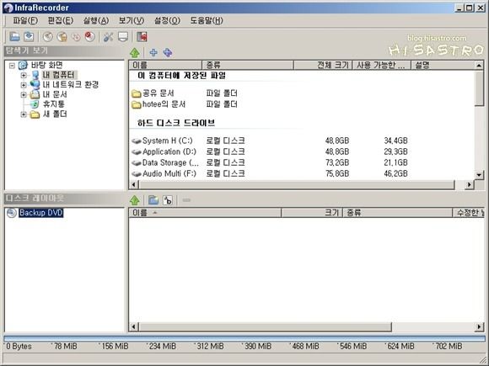Sort disc layout by 크기 column
The image size is (489, 366).
pyautogui.click(x=312, y=213)
